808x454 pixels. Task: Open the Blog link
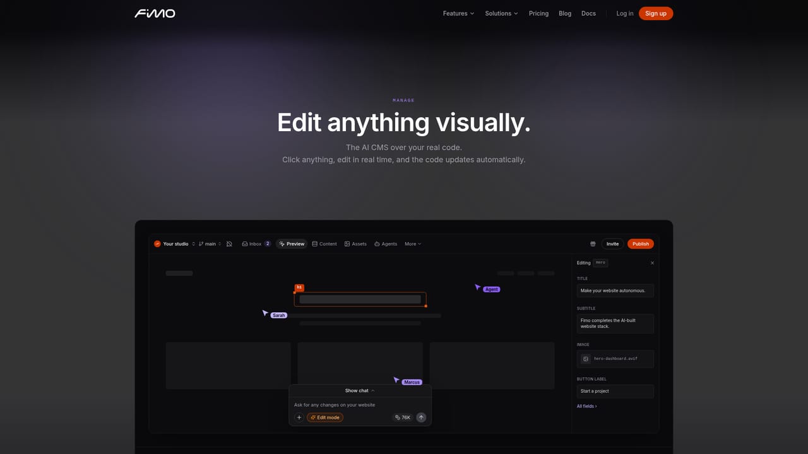pyautogui.click(x=565, y=13)
